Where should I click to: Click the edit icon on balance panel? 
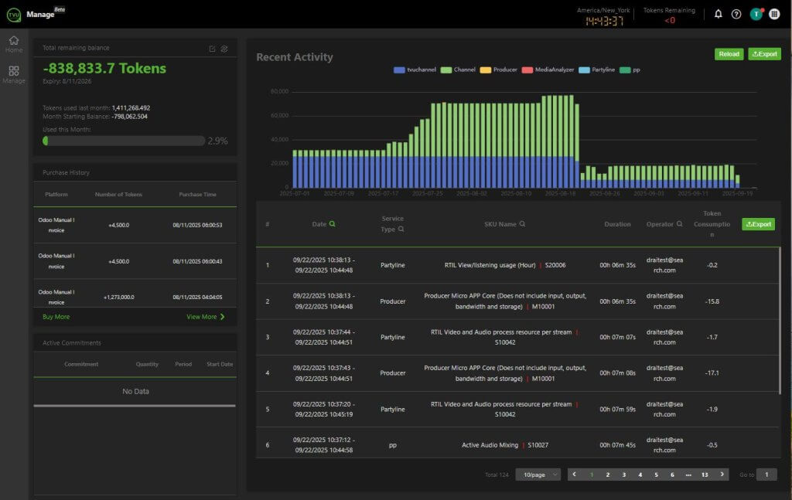(x=213, y=49)
